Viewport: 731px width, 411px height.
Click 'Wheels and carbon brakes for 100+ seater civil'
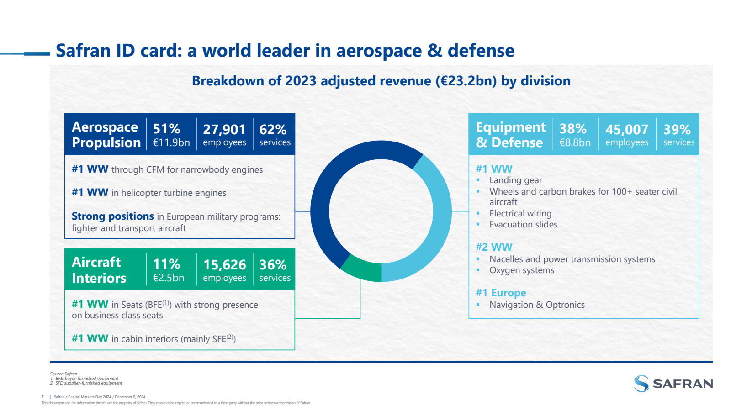pyautogui.click(x=583, y=191)
